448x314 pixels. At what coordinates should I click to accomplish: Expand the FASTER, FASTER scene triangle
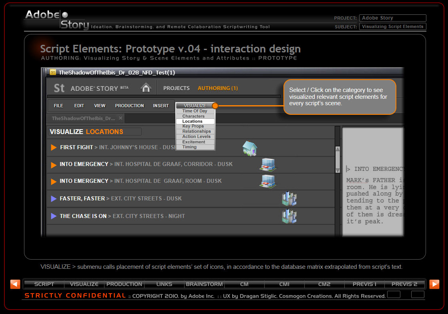point(53,199)
